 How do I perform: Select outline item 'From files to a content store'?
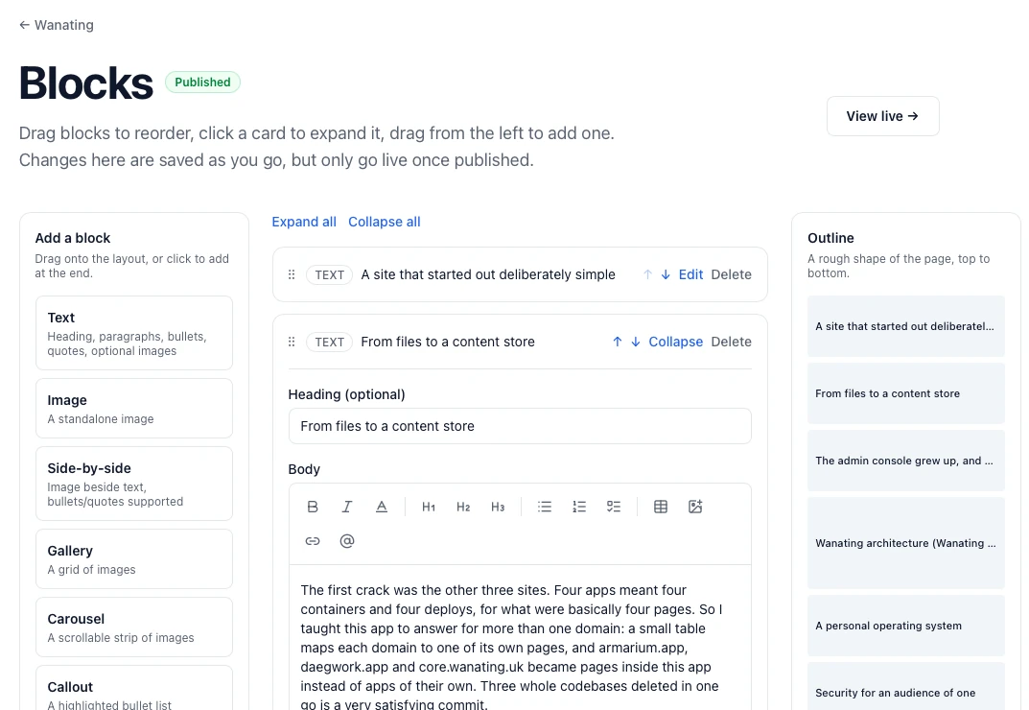(905, 393)
